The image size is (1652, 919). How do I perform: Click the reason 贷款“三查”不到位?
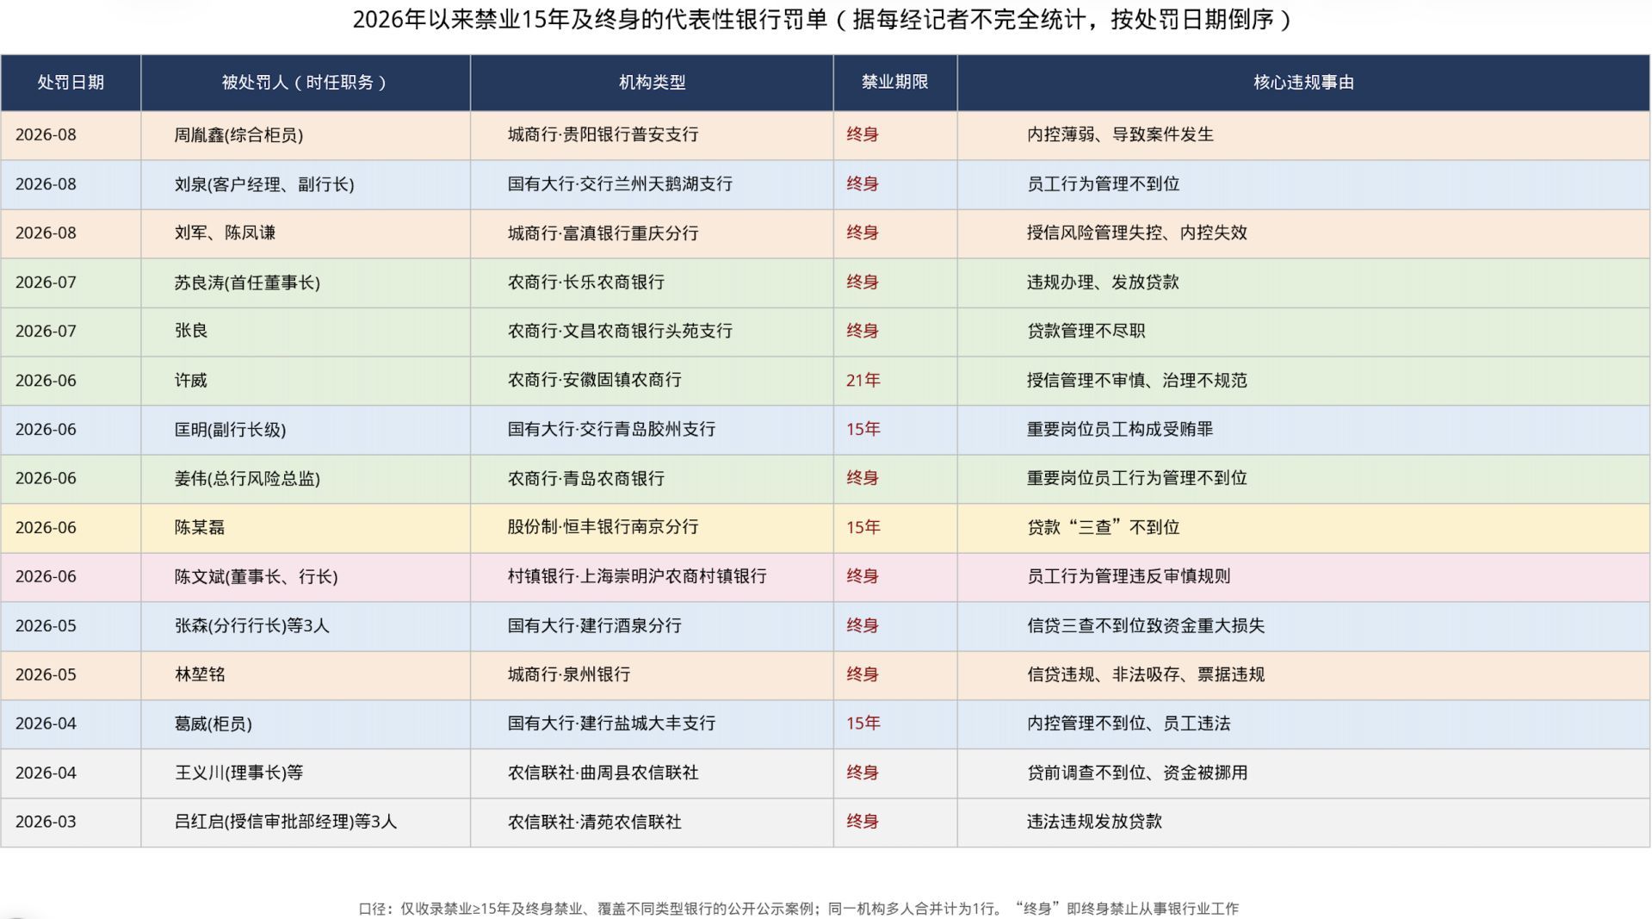1103,527
